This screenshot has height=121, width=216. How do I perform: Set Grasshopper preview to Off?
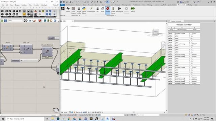(98, 10)
